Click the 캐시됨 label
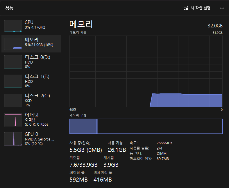Image resolution: width=229 pixels, height=188 pixels. [x=108, y=158]
